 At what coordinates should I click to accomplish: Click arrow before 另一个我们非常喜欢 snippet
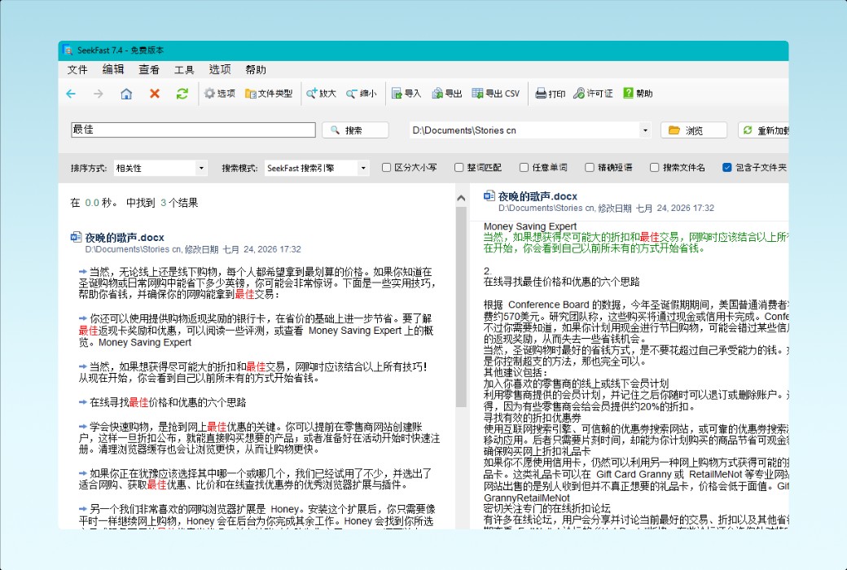point(82,508)
